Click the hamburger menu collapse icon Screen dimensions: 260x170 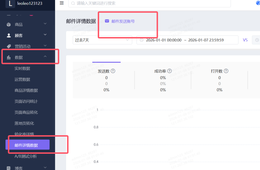coord(62,3)
